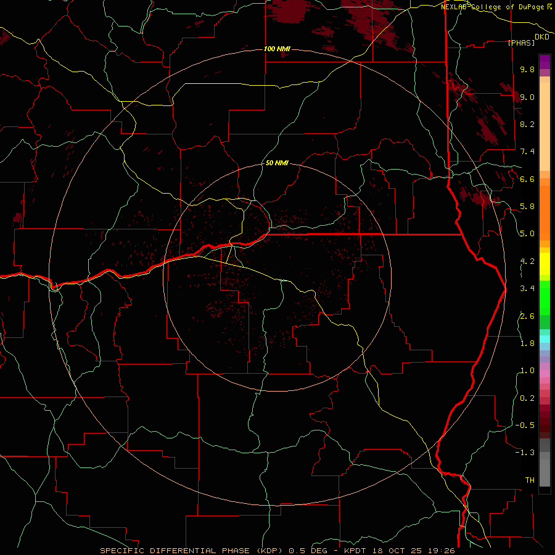
Task: Click the orange band of the color scale
Action: [x=545, y=212]
